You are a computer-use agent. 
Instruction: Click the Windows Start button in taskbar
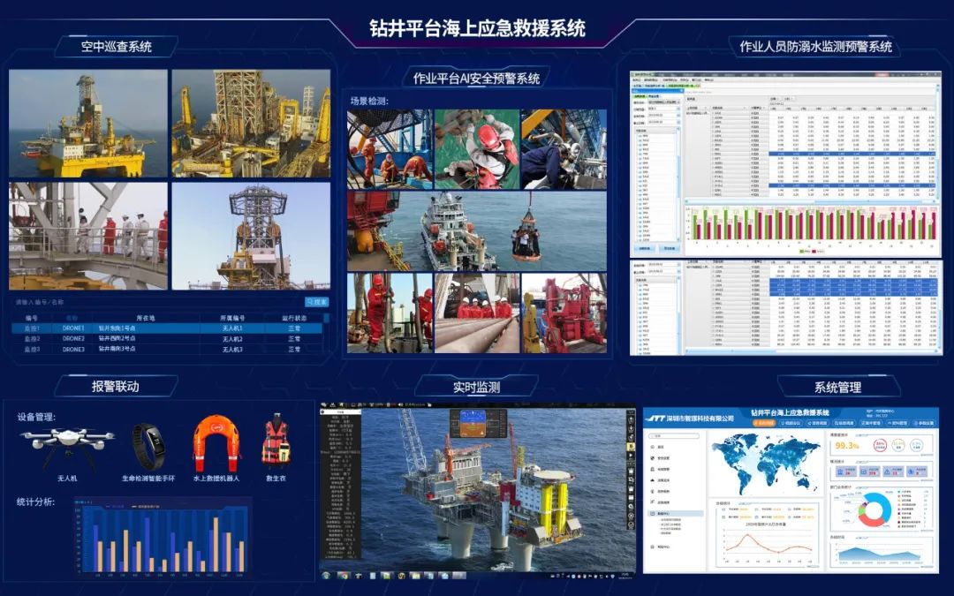coord(325,575)
